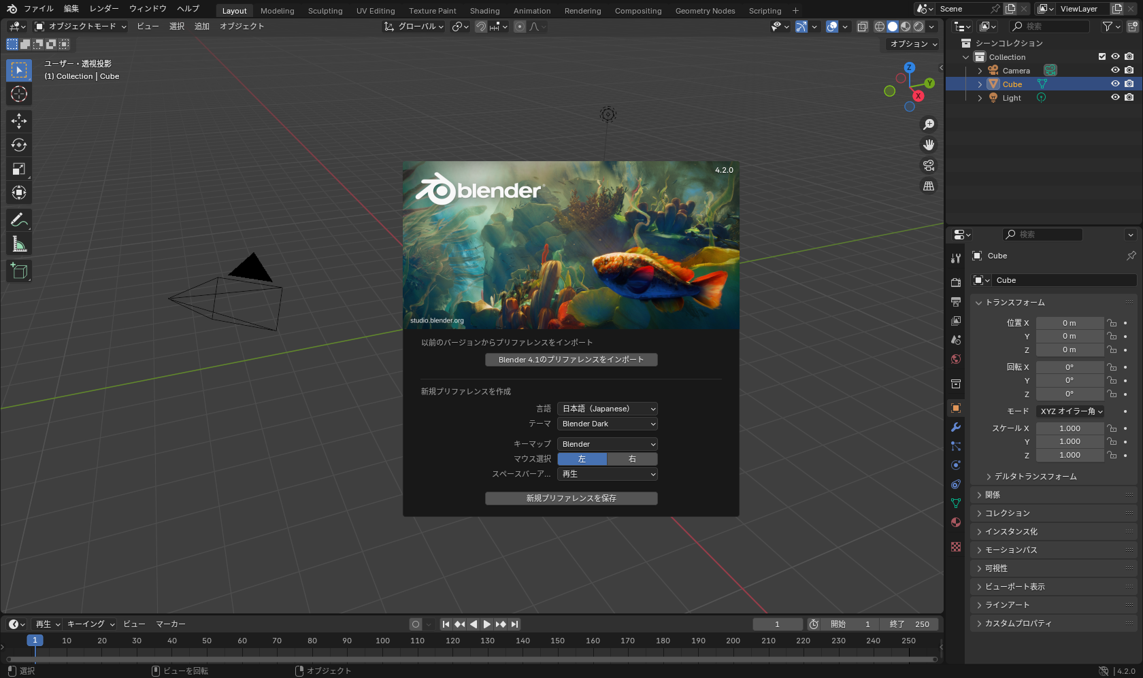Select the Move tool in the toolbar
The height and width of the screenshot is (678, 1143).
click(18, 120)
